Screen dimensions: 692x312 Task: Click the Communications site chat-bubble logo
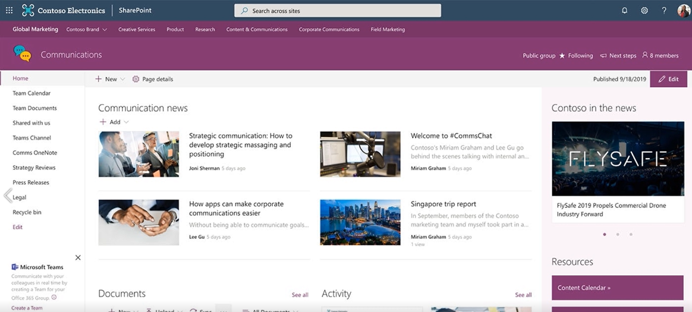pyautogui.click(x=23, y=53)
